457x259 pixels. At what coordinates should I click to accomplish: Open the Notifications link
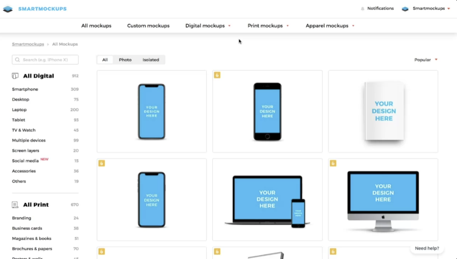click(380, 9)
